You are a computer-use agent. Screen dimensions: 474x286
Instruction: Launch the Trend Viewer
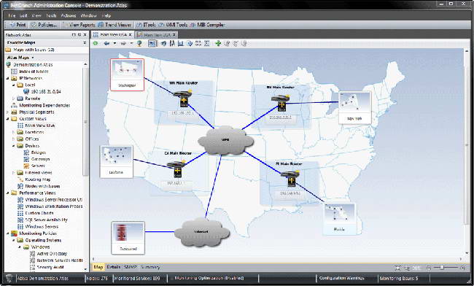114,25
